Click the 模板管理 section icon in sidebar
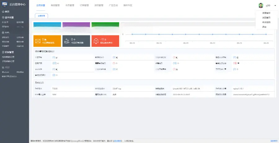 pos(3,52)
